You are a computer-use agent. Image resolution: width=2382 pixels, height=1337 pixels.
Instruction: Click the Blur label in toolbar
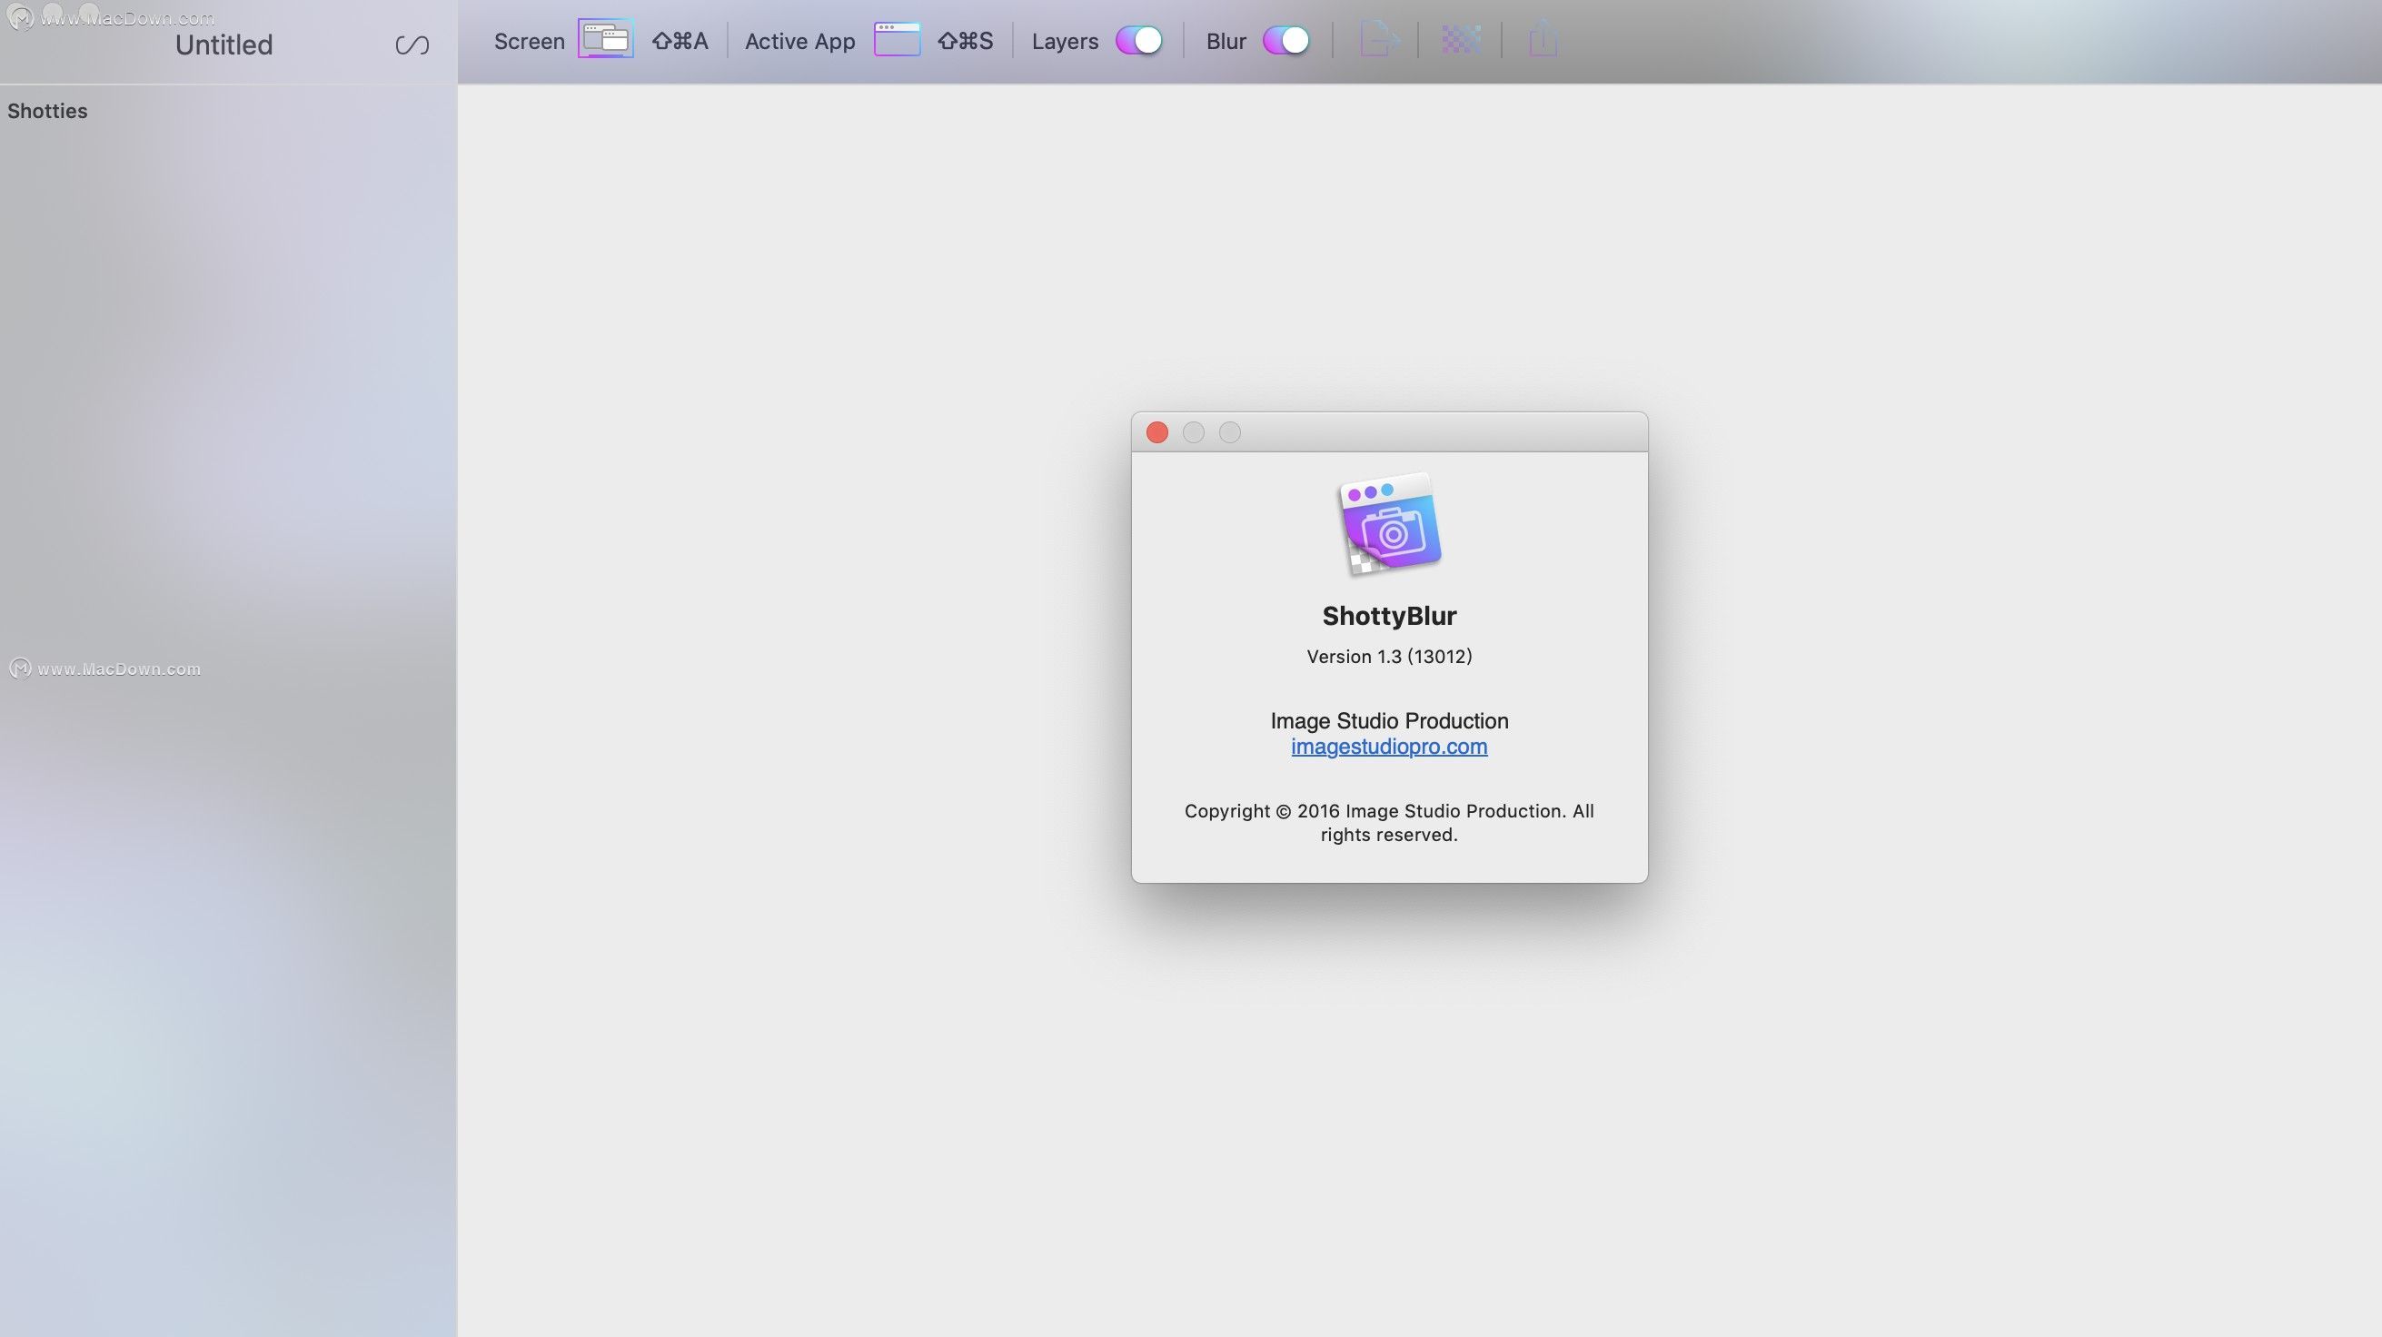[x=1226, y=42]
